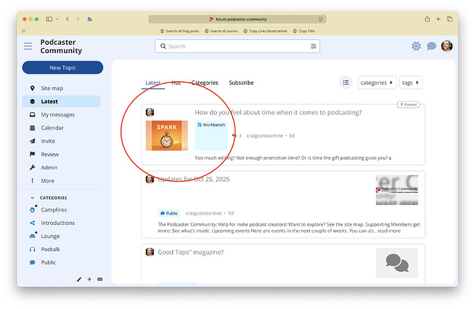The height and width of the screenshot is (309, 475).
Task: Click the Podcaster Community site title
Action: tap(61, 46)
